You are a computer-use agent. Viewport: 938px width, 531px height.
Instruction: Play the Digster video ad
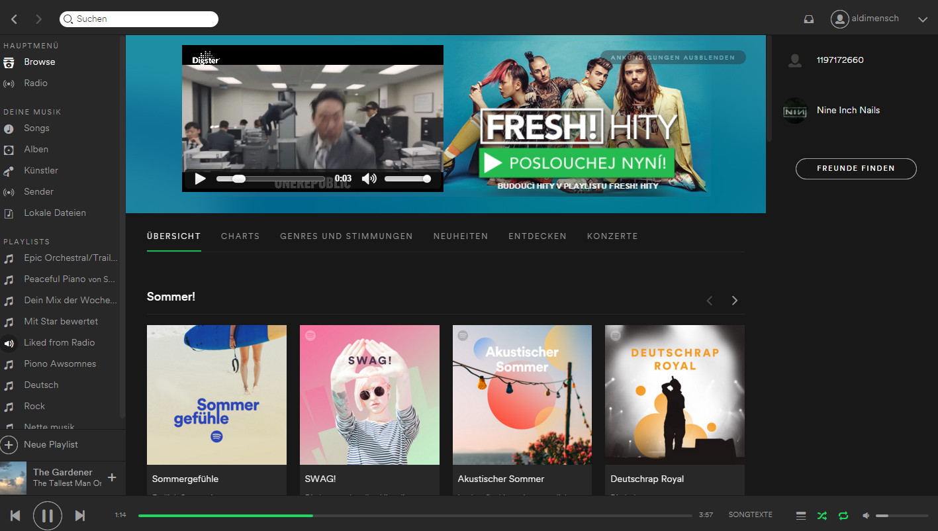tap(200, 179)
